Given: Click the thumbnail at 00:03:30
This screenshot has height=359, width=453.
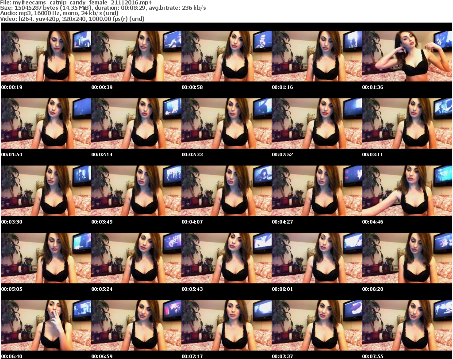Looking at the screenshot, I should click(46, 191).
